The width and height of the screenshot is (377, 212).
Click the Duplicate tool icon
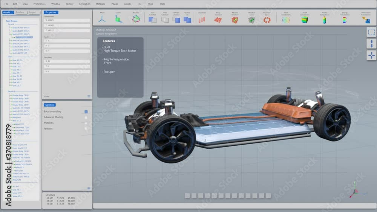click(x=202, y=20)
